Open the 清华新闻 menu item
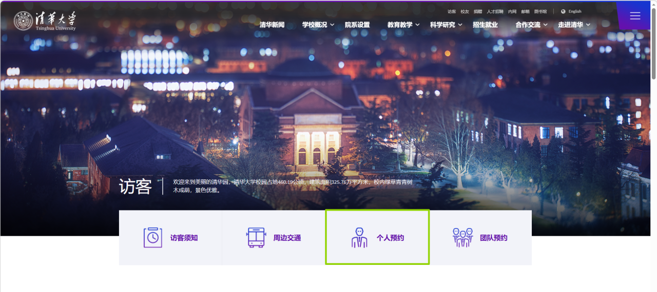The width and height of the screenshot is (657, 292). pos(272,25)
